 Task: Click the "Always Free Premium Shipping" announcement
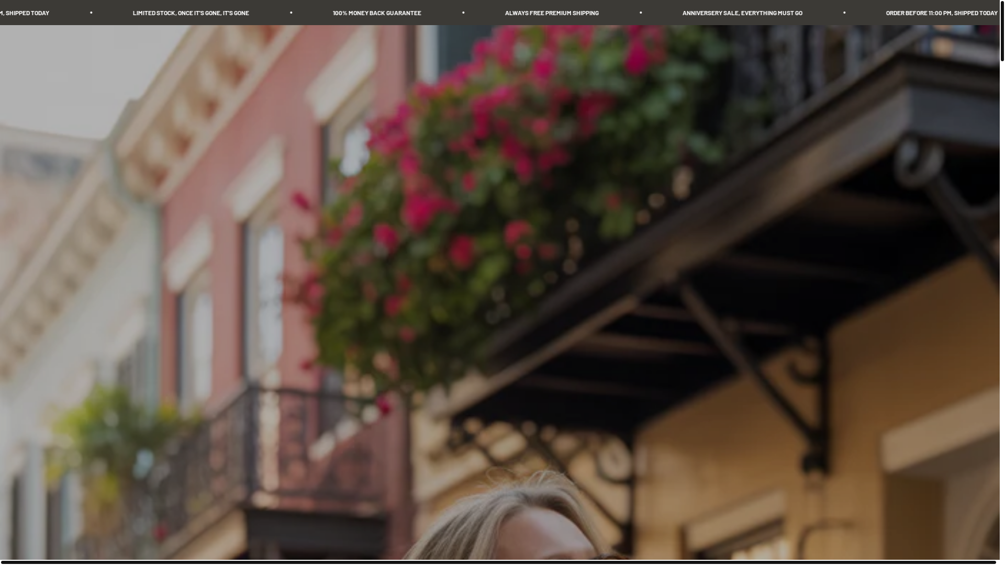552,13
